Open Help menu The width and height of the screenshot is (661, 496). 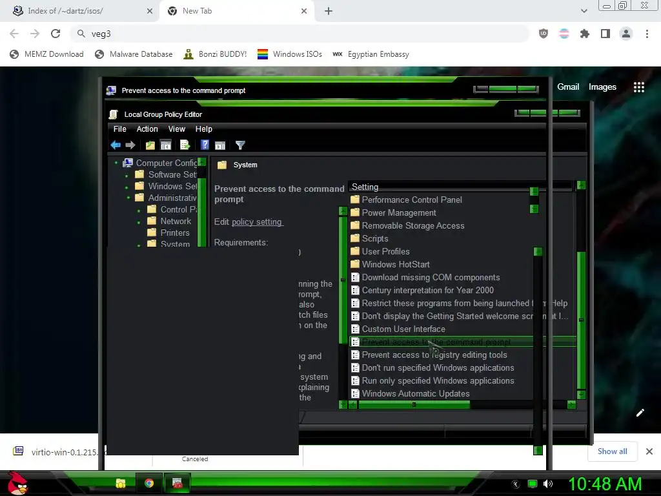(203, 129)
